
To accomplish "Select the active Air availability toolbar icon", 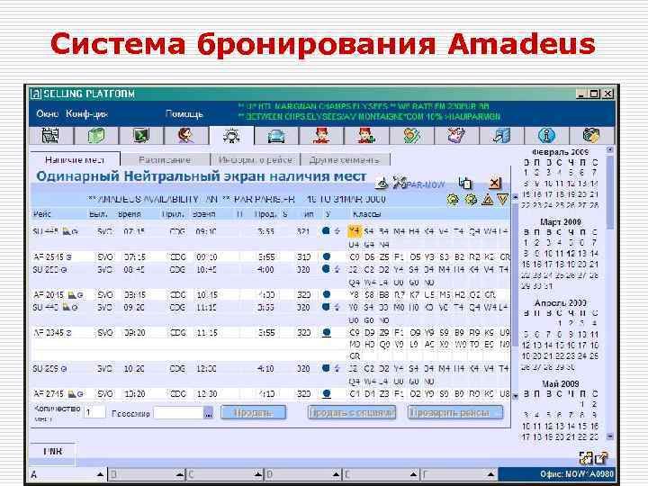I will click(x=231, y=135).
